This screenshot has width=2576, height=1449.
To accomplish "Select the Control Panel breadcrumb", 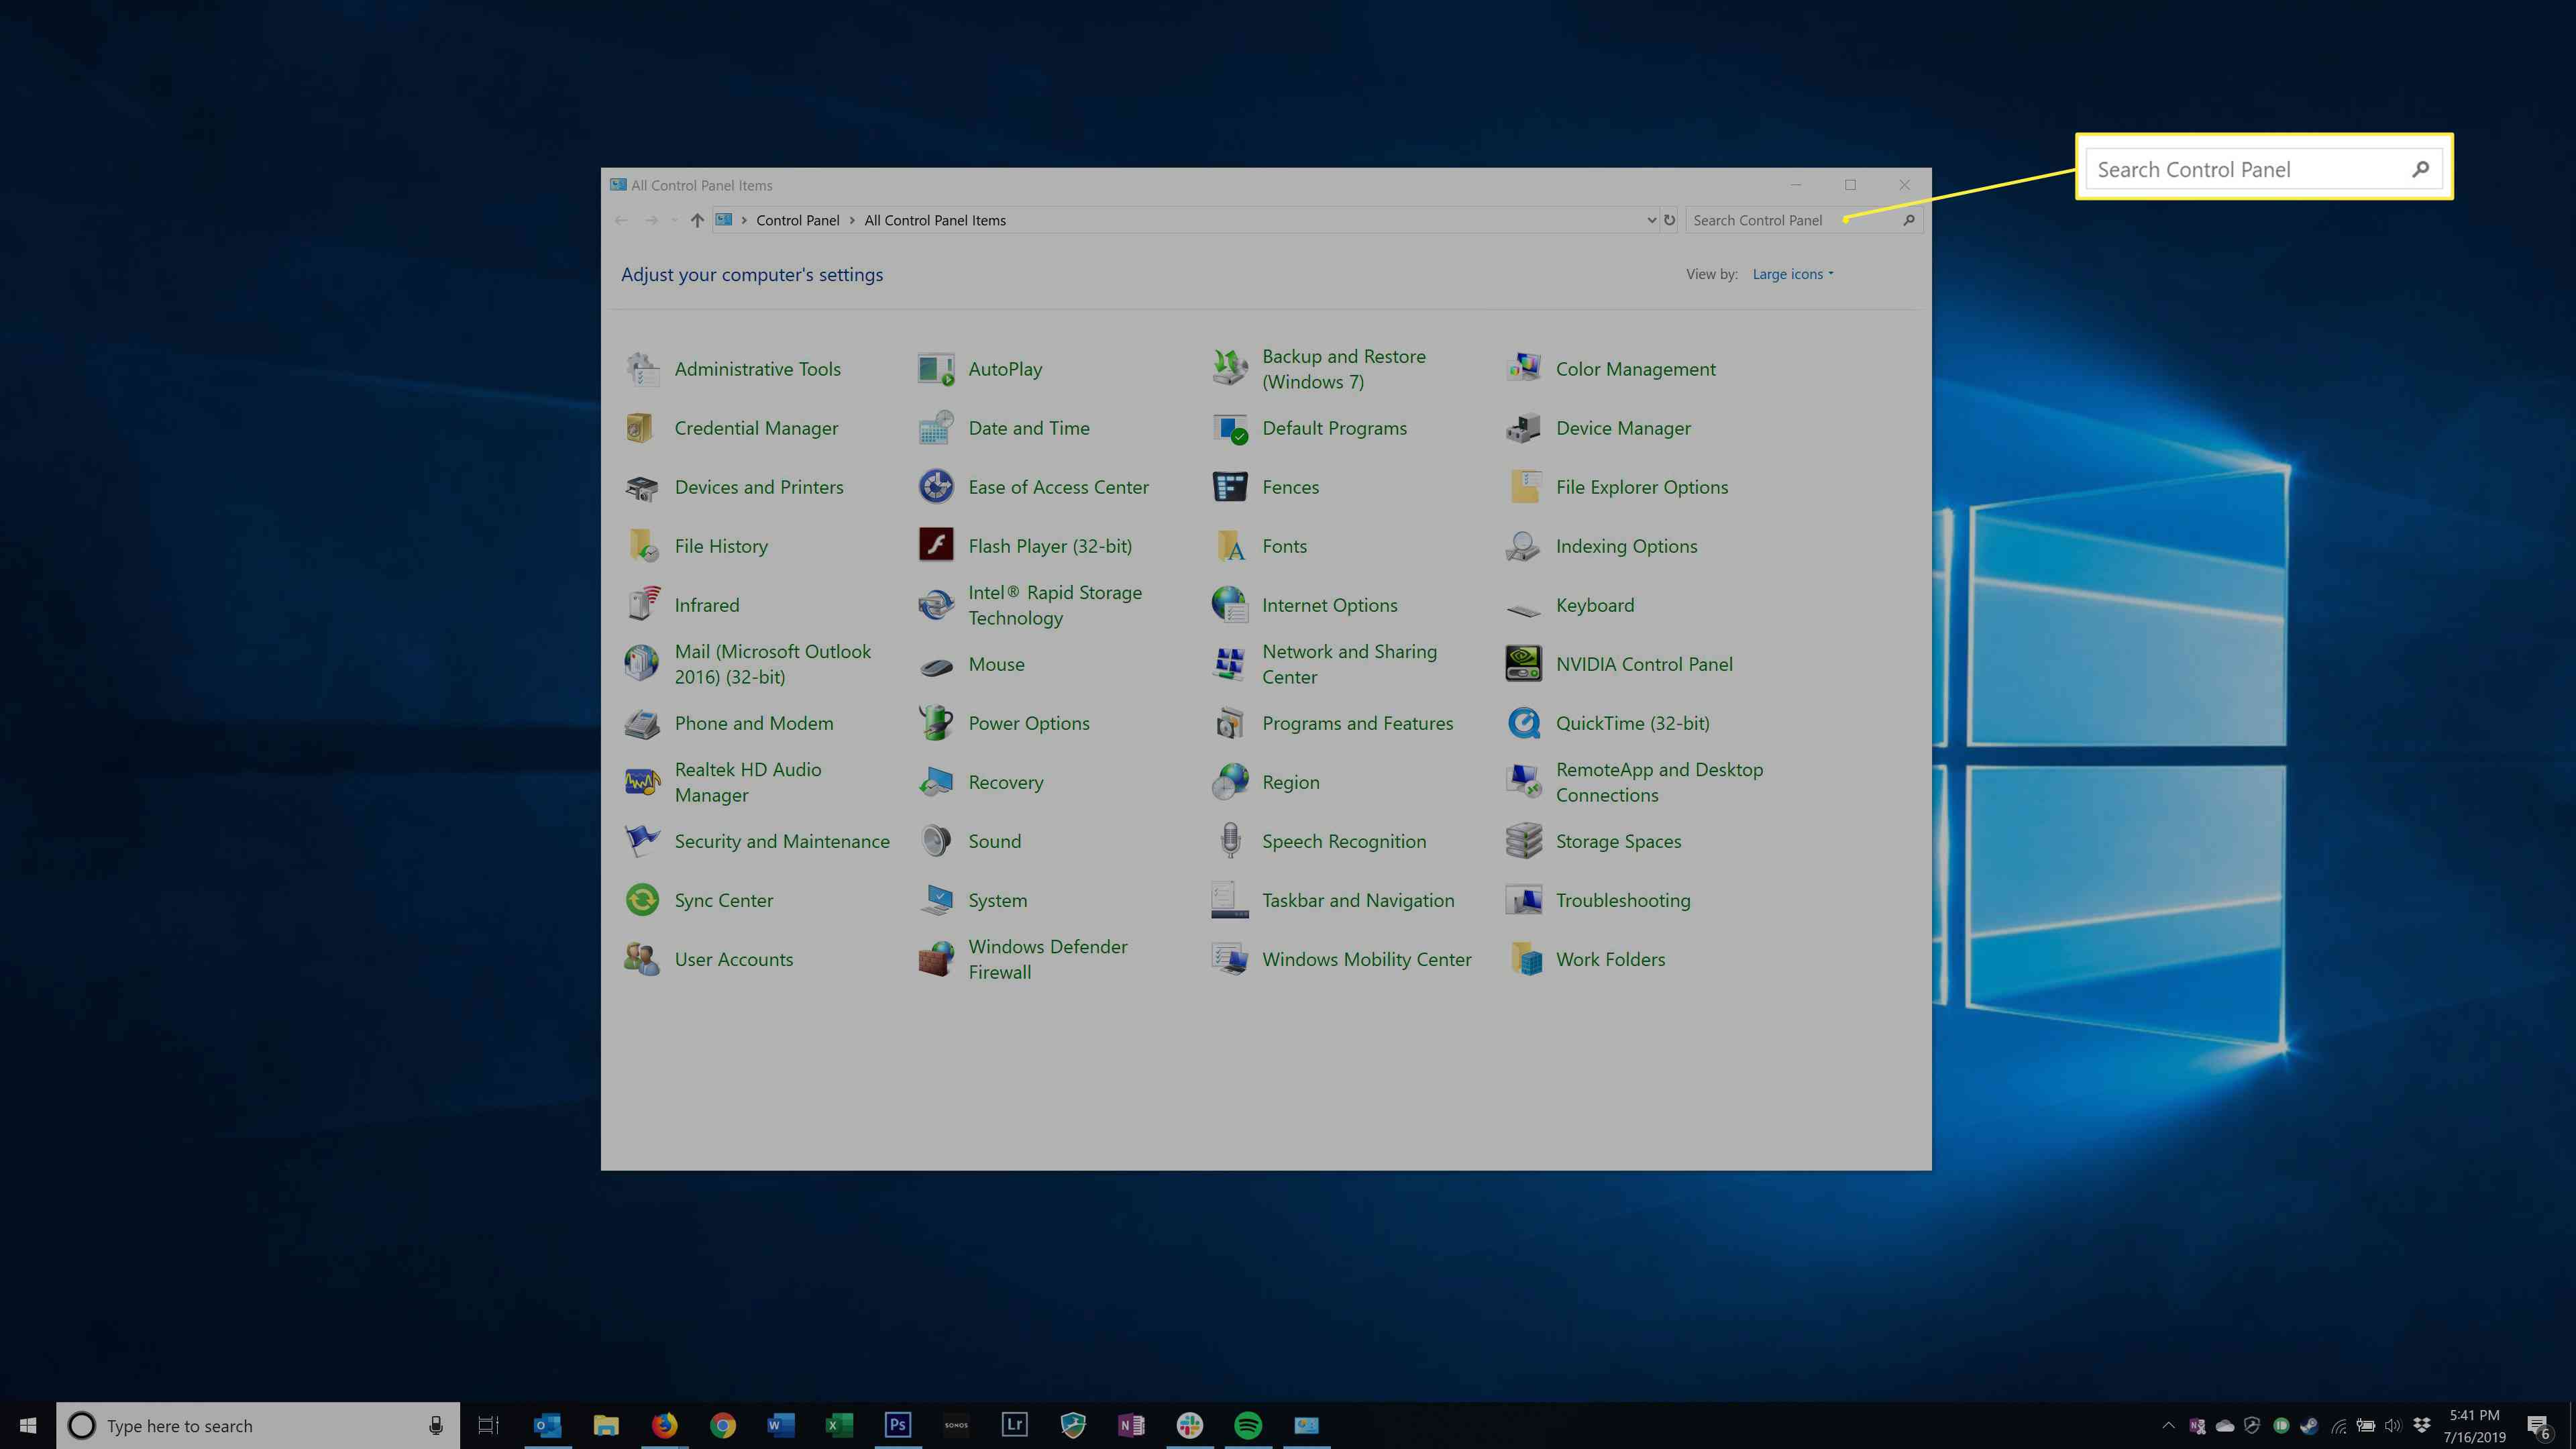I will (797, 220).
